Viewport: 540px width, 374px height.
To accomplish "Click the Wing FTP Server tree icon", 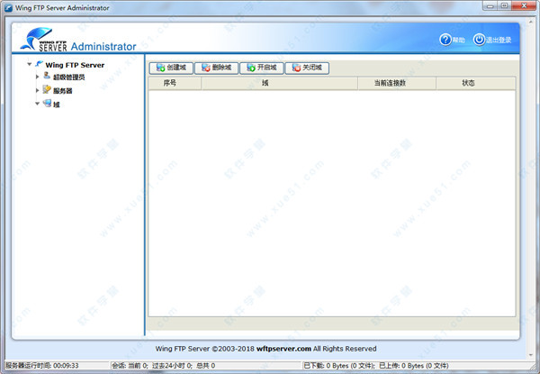I will (40, 64).
